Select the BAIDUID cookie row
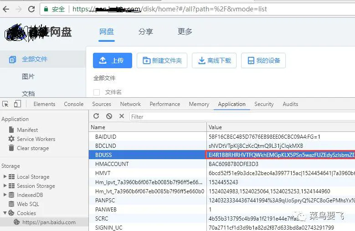The width and height of the screenshot is (355, 231). [x=222, y=136]
